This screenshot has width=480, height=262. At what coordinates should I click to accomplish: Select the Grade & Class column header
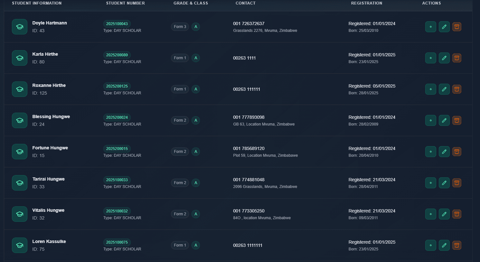[x=191, y=3]
